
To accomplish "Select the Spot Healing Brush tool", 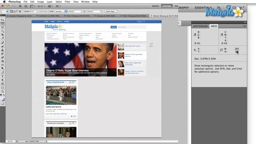I will pos(2,43).
